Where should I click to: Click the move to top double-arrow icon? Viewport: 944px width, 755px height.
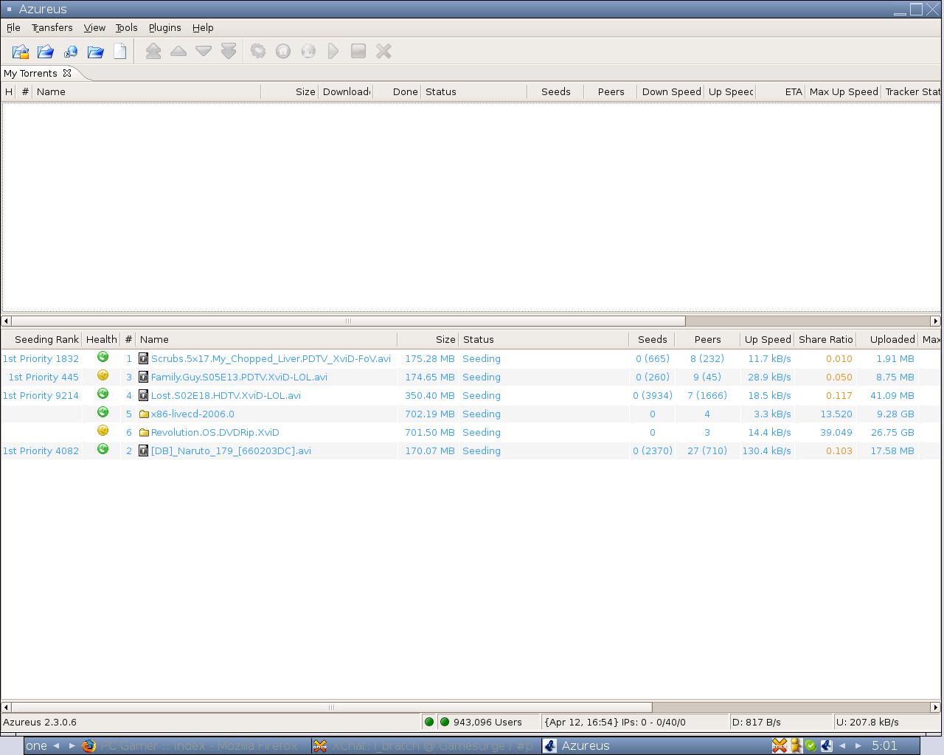pos(153,51)
